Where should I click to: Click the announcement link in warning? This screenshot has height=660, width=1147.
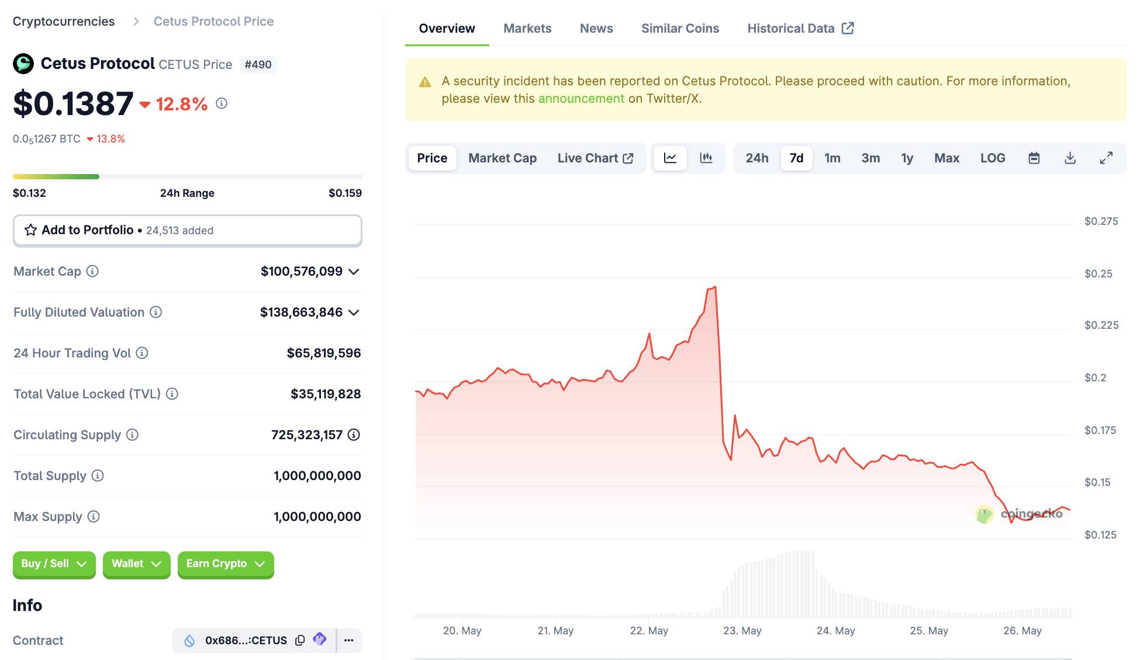pyautogui.click(x=581, y=99)
